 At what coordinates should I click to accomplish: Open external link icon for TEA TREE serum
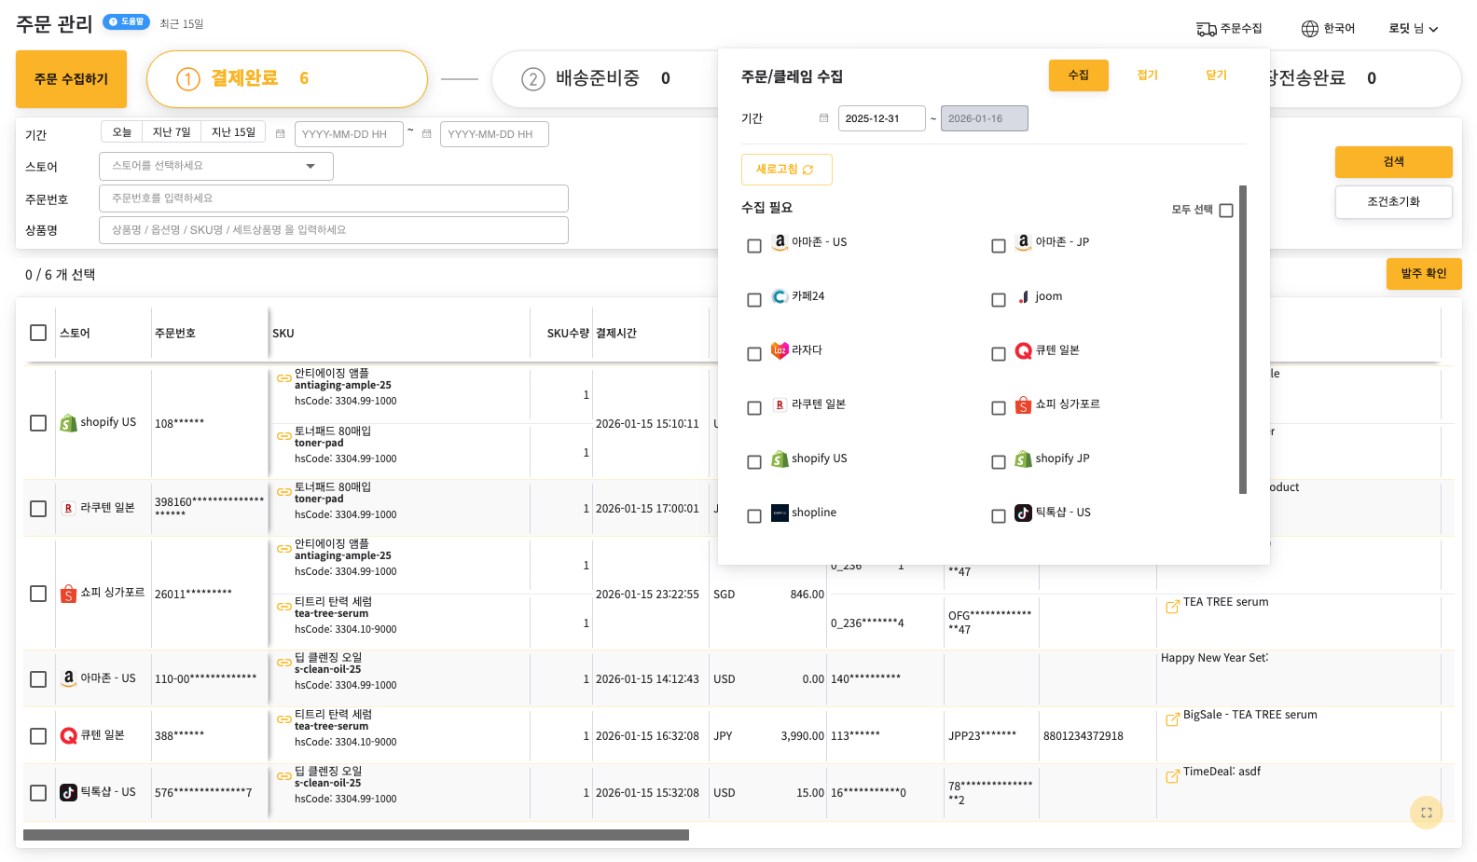click(x=1173, y=607)
